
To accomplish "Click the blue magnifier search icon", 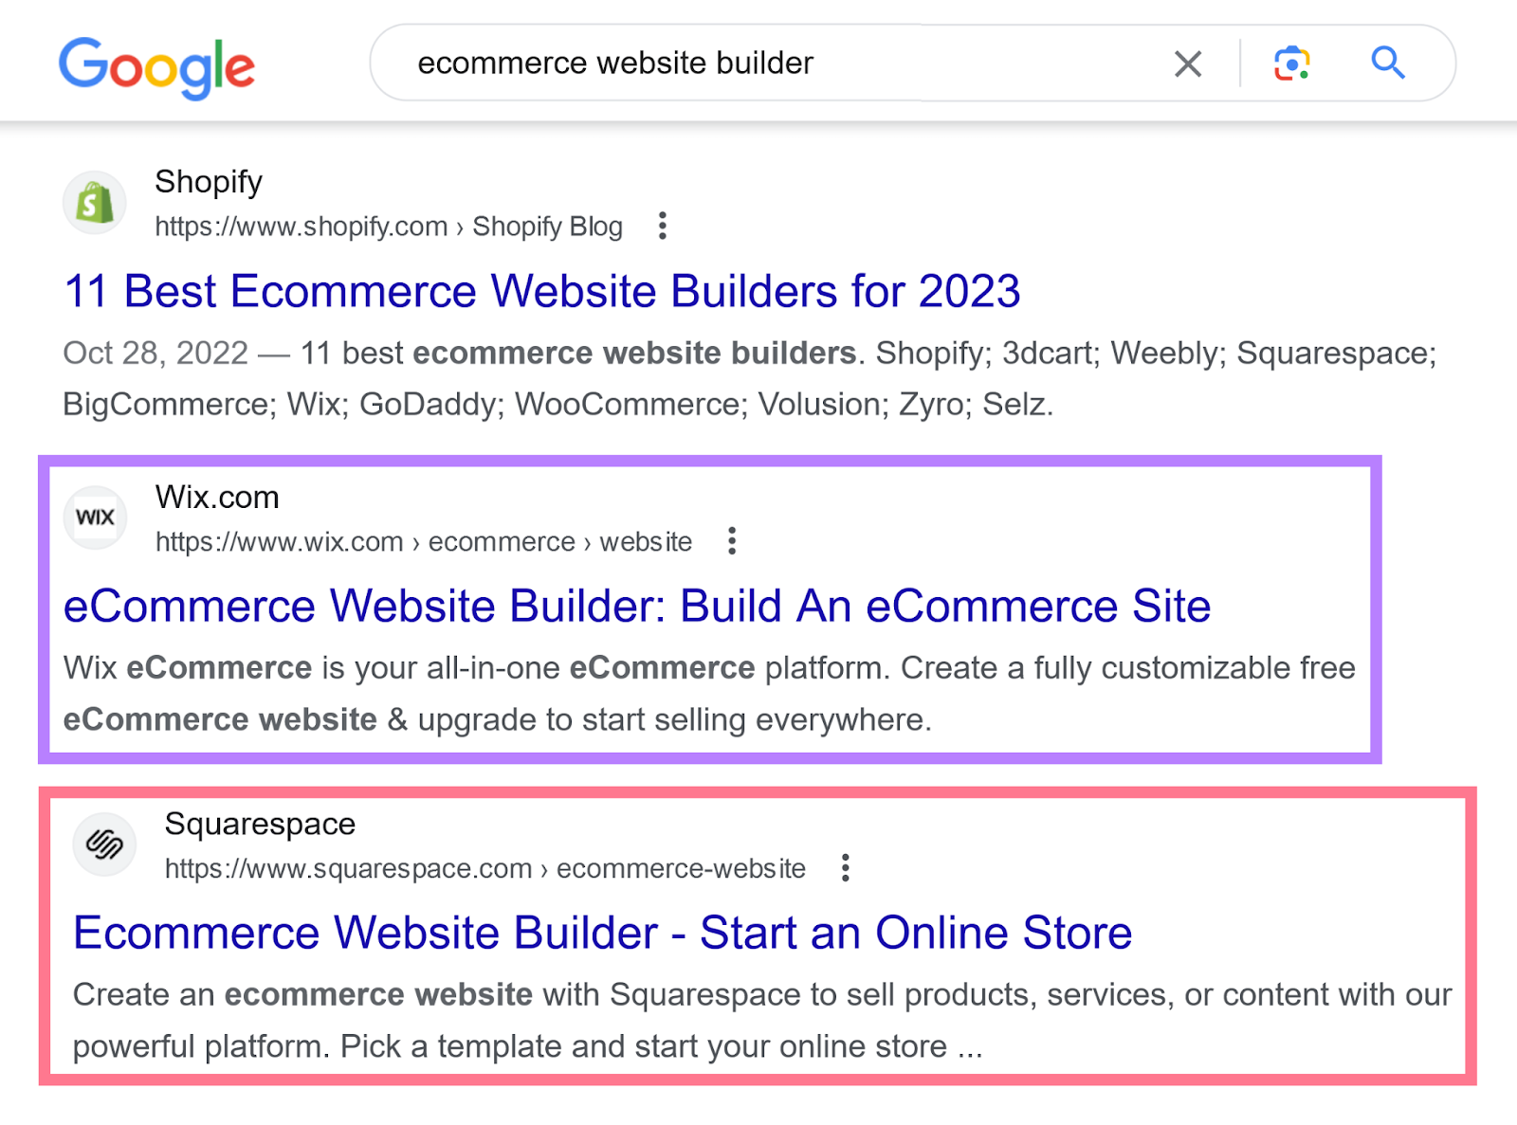I will click(x=1388, y=63).
